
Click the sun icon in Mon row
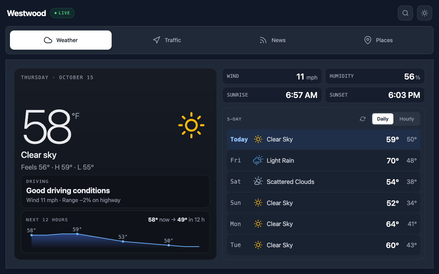[258, 224]
